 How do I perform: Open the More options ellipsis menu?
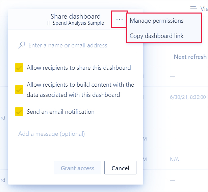(x=120, y=19)
